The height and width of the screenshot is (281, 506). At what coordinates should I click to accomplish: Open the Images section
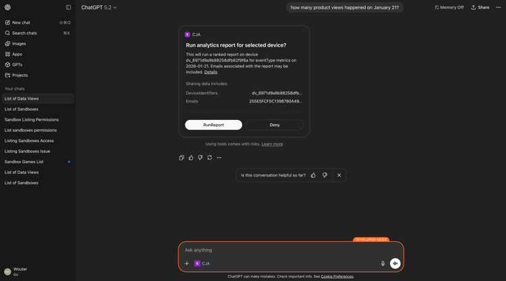pyautogui.click(x=38, y=44)
